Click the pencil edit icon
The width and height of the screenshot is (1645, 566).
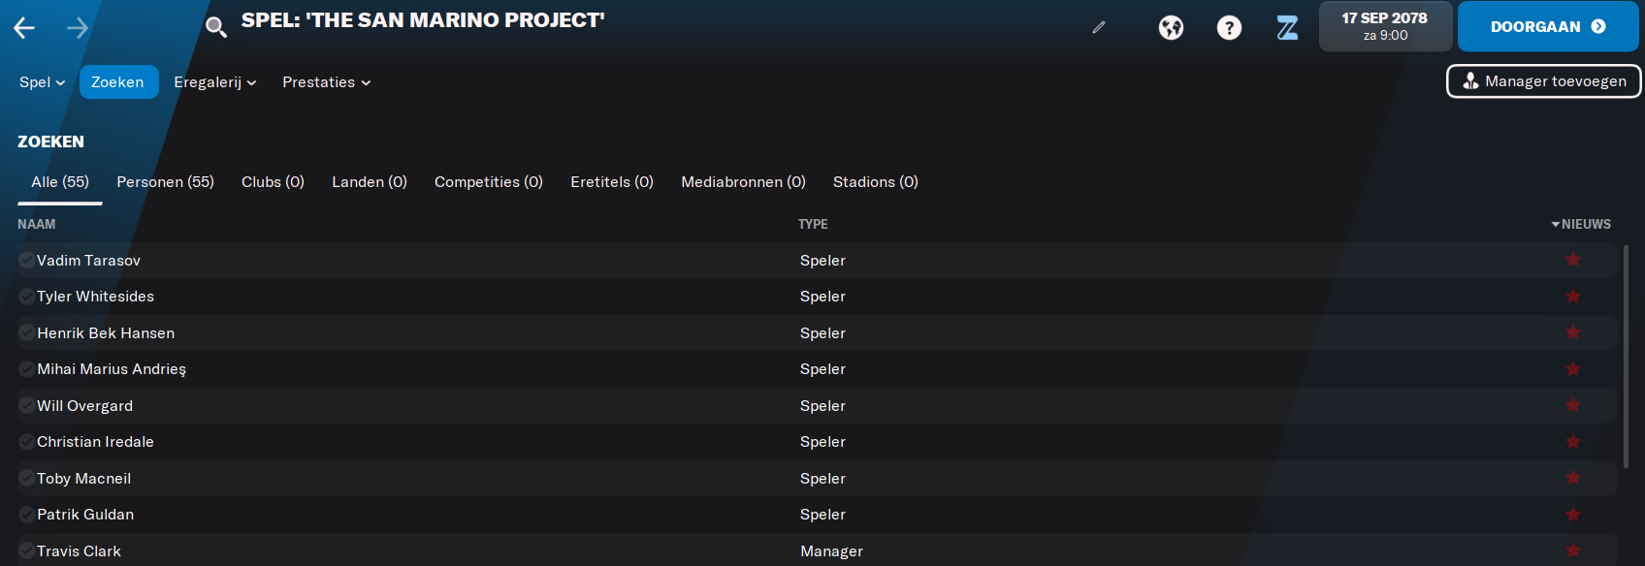(1099, 27)
